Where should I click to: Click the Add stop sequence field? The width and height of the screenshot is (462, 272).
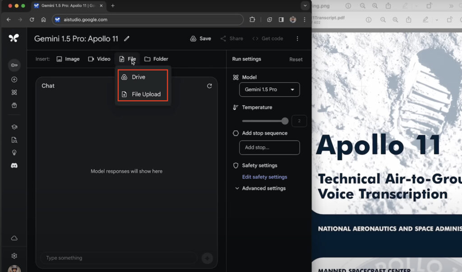coord(269,147)
